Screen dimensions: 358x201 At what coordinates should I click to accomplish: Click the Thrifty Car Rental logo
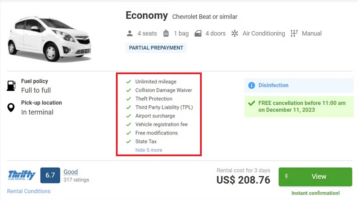pos(20,174)
